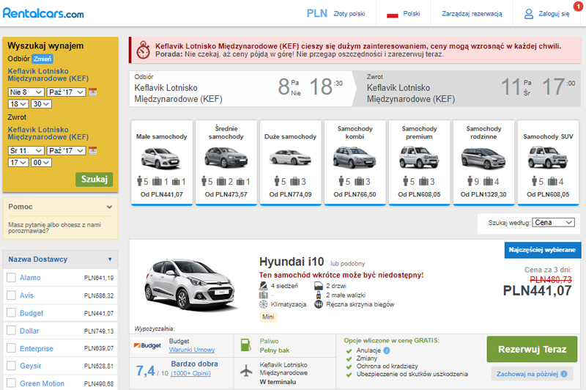Select the Samochody rodzinne van image
The height and width of the screenshot is (390, 586).
483,158
